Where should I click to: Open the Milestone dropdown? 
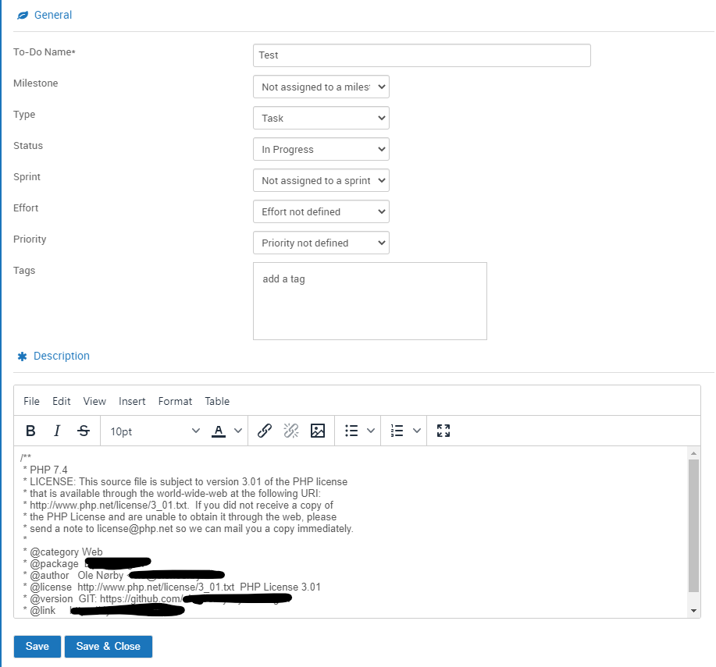(321, 87)
